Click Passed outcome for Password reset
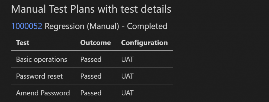 tap(91, 76)
